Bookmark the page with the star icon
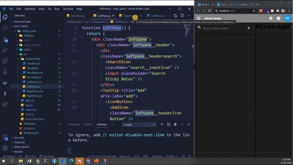The height and width of the screenshot is (165, 293). click(x=254, y=11)
